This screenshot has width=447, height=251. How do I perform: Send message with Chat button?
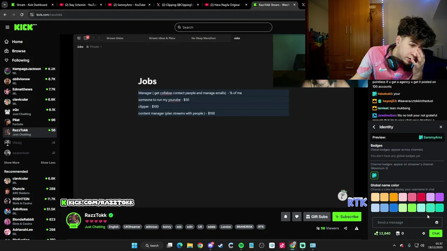pos(436,233)
